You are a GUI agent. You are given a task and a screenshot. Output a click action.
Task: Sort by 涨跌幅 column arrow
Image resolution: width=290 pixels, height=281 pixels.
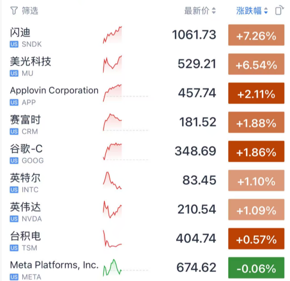click(x=266, y=10)
